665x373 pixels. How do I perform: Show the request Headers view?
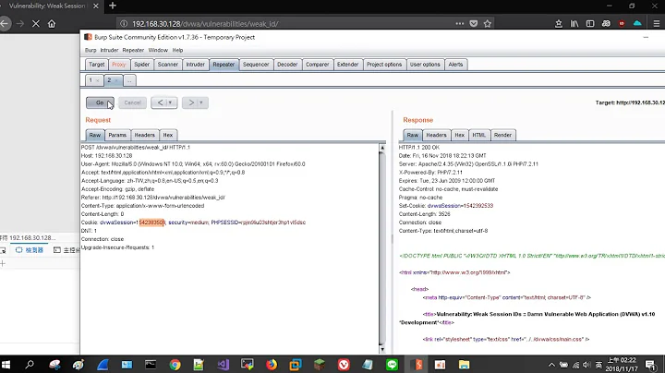[145, 135]
